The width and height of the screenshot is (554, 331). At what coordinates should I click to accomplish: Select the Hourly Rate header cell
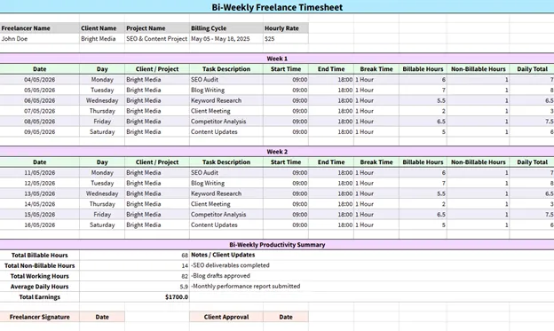click(x=286, y=28)
